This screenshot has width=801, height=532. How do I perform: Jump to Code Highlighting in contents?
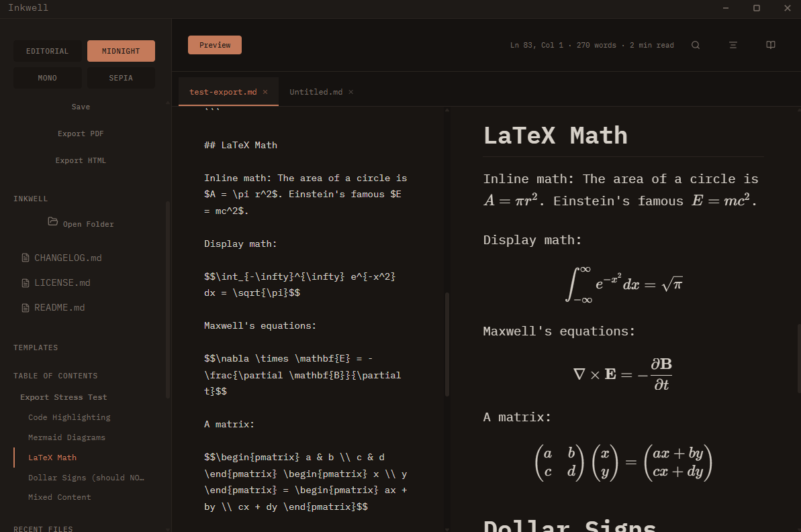[69, 417]
